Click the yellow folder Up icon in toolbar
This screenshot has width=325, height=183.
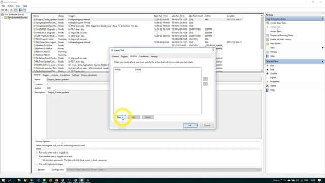tap(11, 10)
